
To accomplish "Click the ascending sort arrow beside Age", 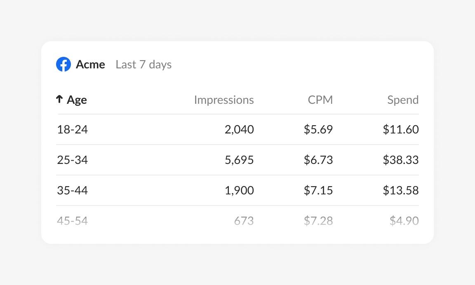I will 59,99.
